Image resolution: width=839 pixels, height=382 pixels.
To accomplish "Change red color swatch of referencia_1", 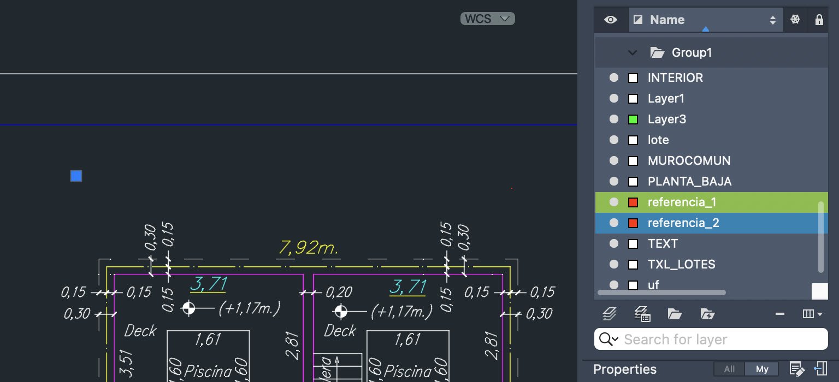I will pyautogui.click(x=633, y=202).
